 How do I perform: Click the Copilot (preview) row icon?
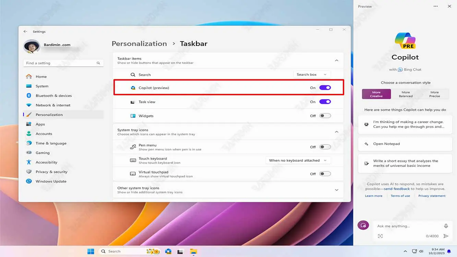pos(133,88)
